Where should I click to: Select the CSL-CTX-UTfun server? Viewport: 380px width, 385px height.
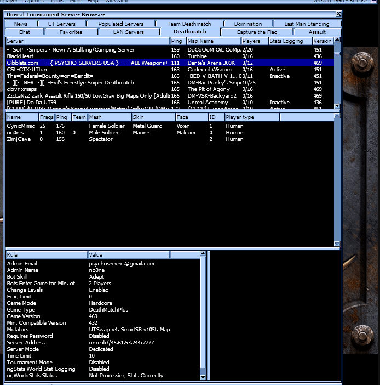pos(170,70)
